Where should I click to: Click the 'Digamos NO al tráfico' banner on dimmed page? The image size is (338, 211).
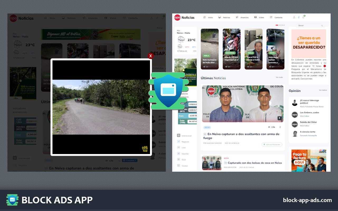tap(91, 35)
